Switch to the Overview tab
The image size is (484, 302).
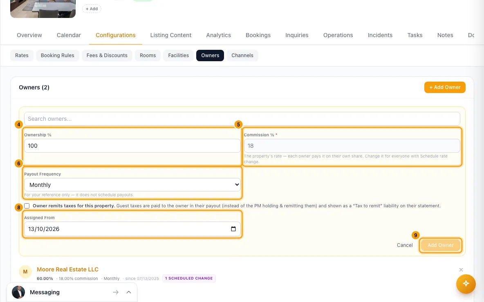pos(29,35)
